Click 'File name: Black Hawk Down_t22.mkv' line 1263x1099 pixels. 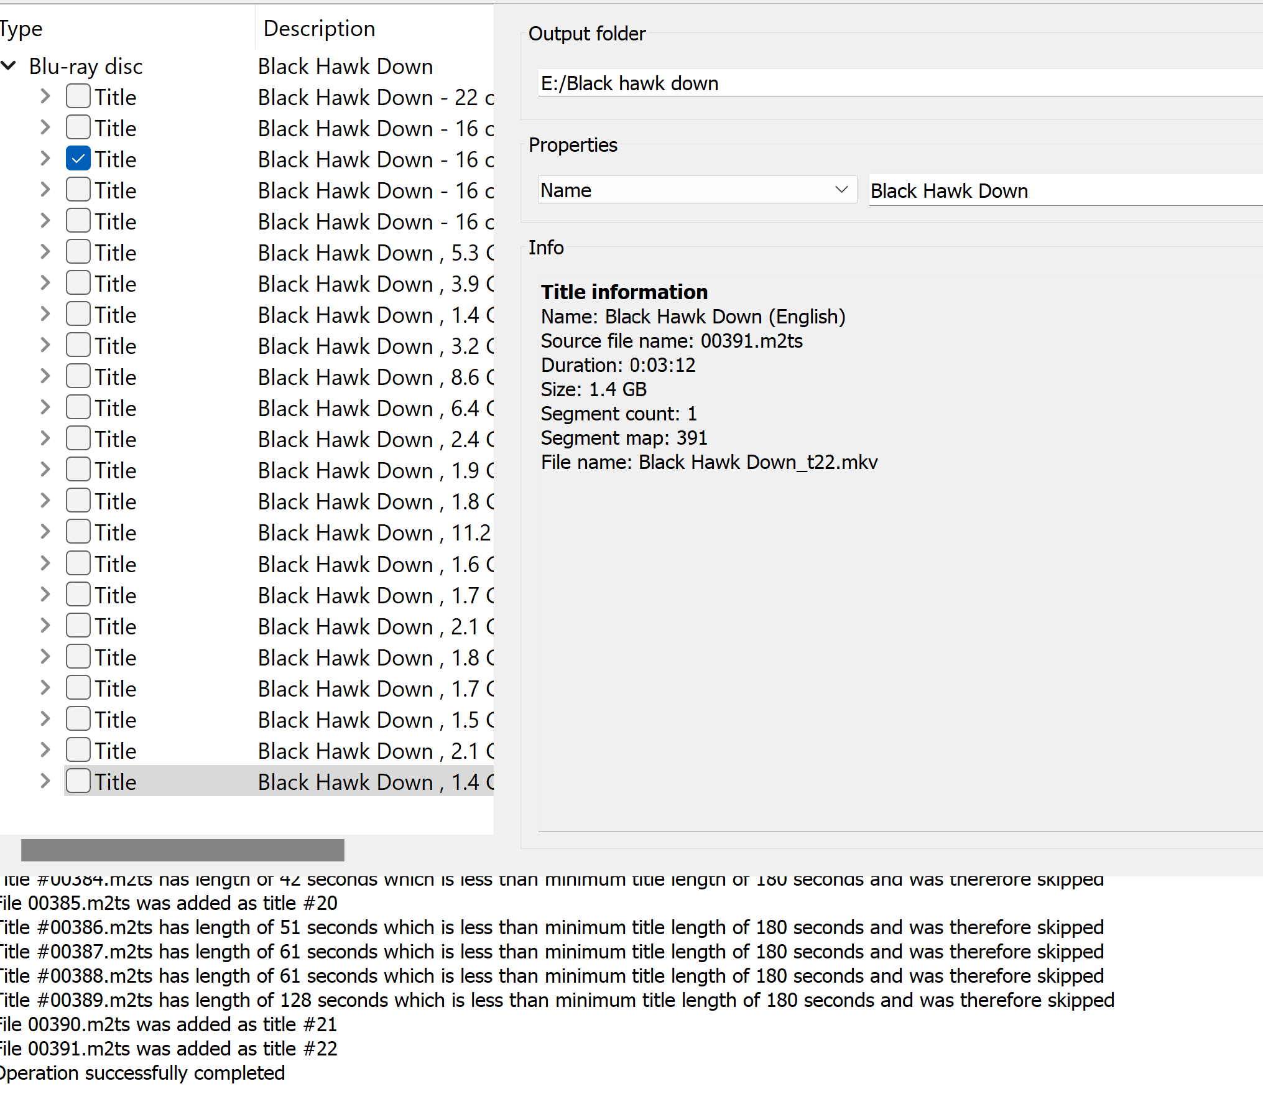point(710,462)
